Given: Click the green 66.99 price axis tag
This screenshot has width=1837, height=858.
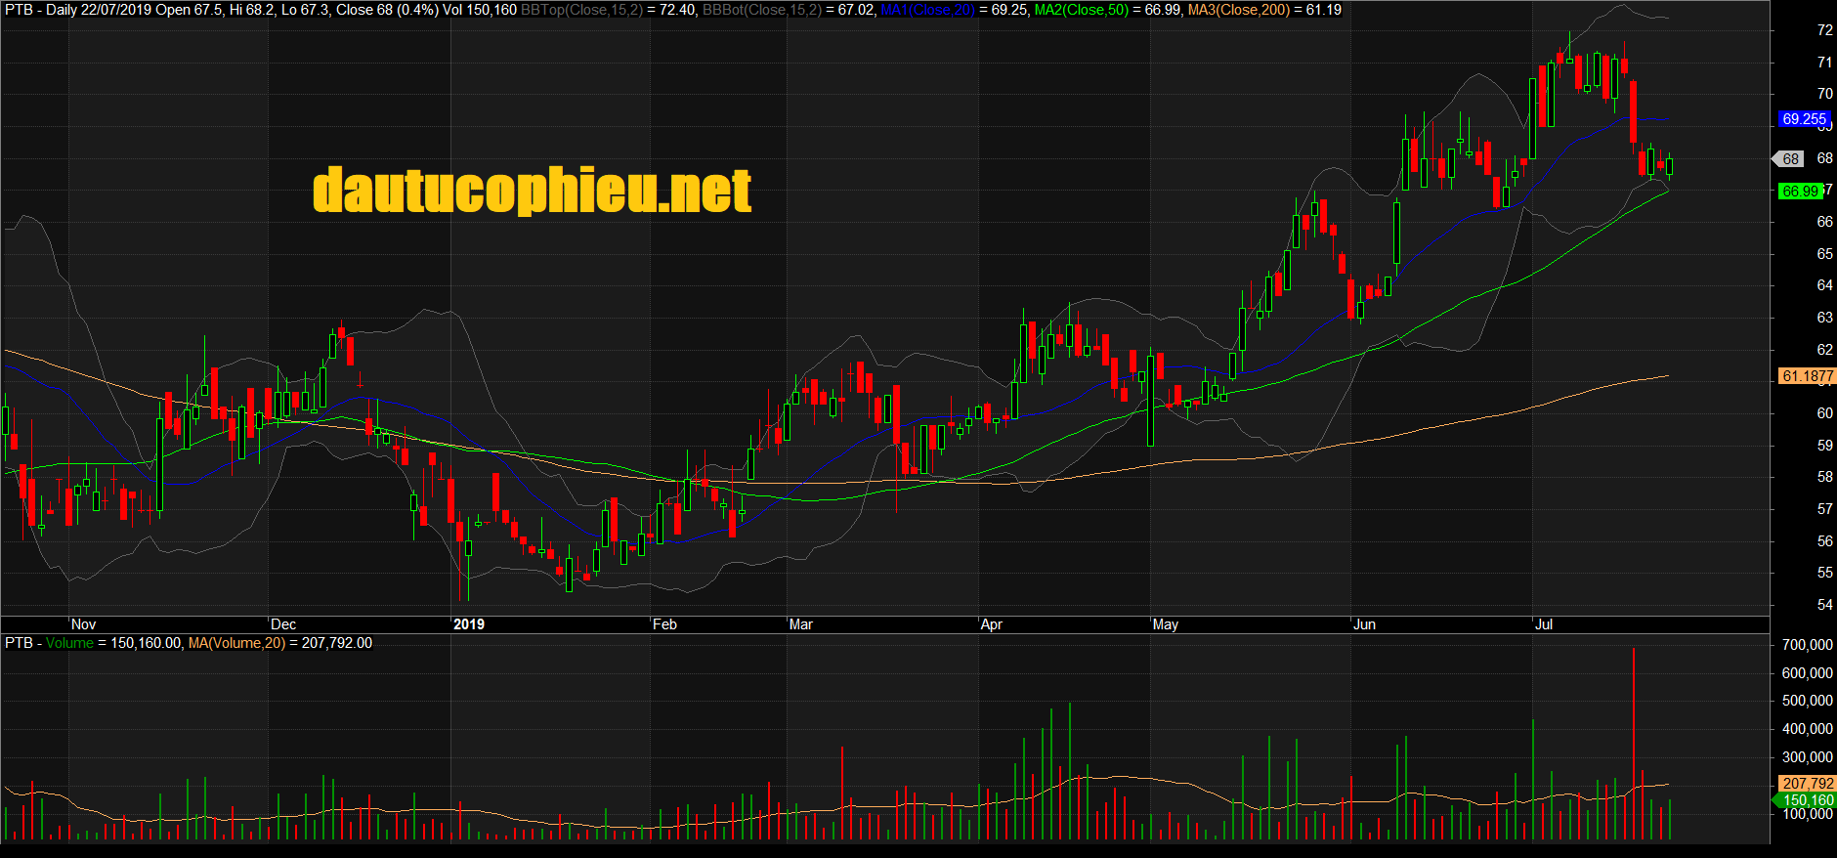Looking at the screenshot, I should [x=1800, y=192].
